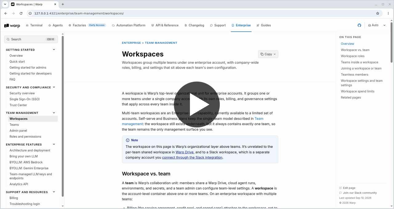Reload the page

21,14
